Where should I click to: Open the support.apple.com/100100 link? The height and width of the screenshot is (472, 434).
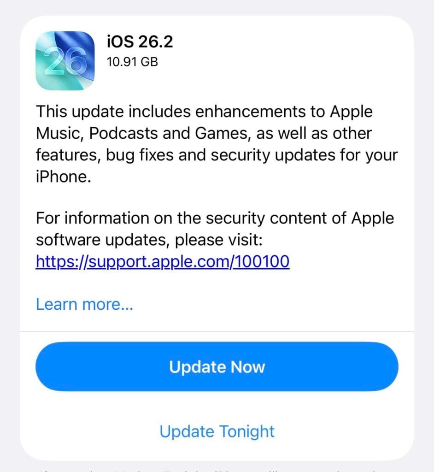click(163, 261)
